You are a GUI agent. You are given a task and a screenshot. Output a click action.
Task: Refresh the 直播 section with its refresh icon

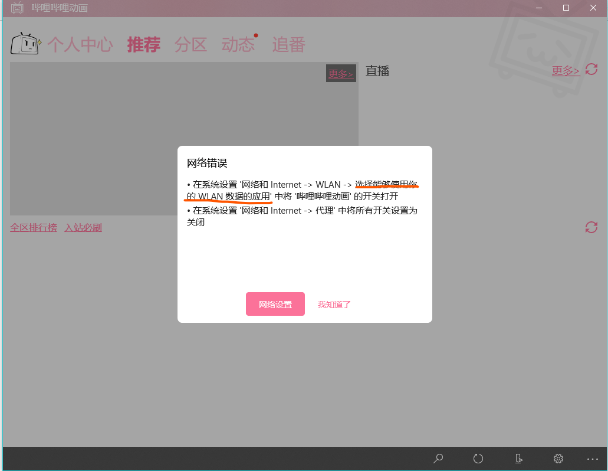(591, 70)
